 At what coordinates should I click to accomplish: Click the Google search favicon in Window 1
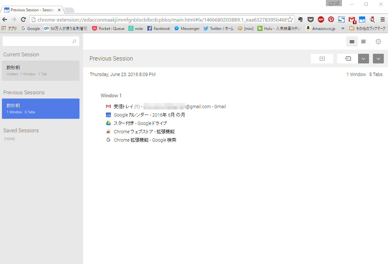[108, 140]
